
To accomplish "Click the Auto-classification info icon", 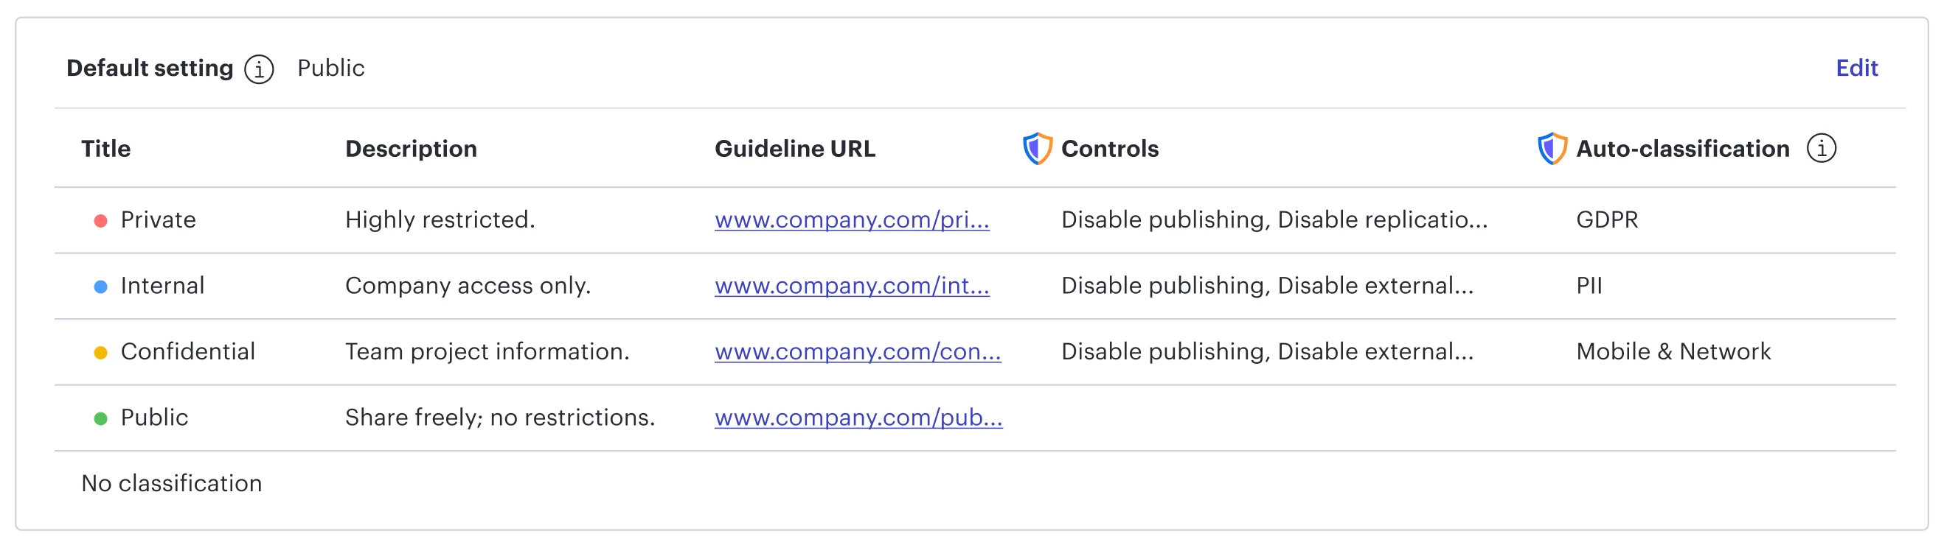I will point(1821,149).
